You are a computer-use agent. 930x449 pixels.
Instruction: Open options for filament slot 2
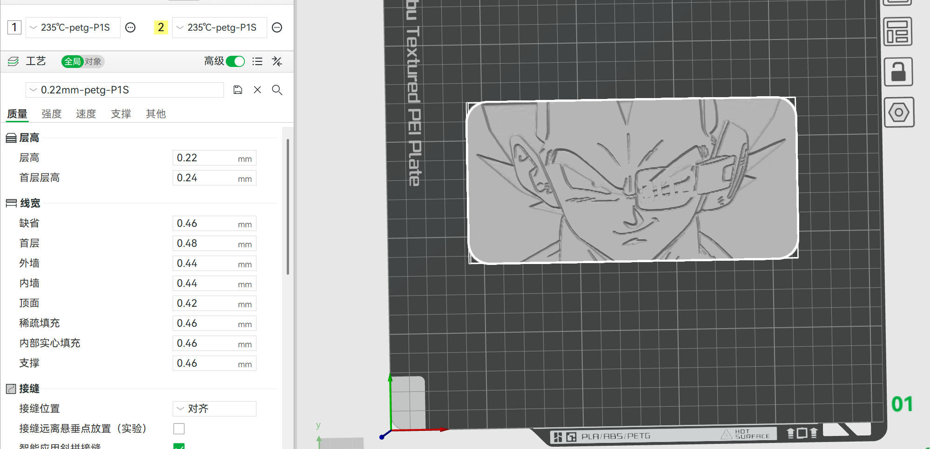[x=277, y=27]
